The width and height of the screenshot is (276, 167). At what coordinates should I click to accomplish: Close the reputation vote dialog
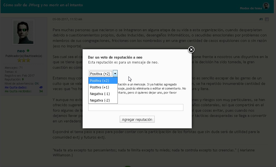[x=191, y=50]
